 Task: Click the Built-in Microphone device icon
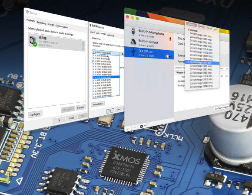[133, 31]
